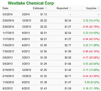101x91 pixels.
Task: Click the $1.43 estimate for 6/2012
Action: 44,89
